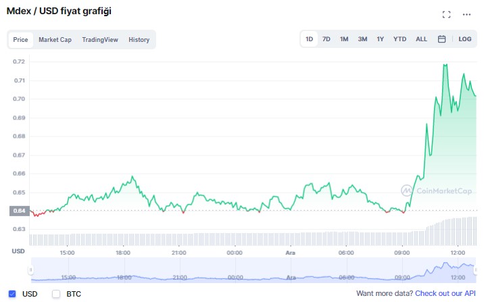The image size is (484, 302).
Task: Click the 0.72 y-axis value
Action: tap(19, 61)
